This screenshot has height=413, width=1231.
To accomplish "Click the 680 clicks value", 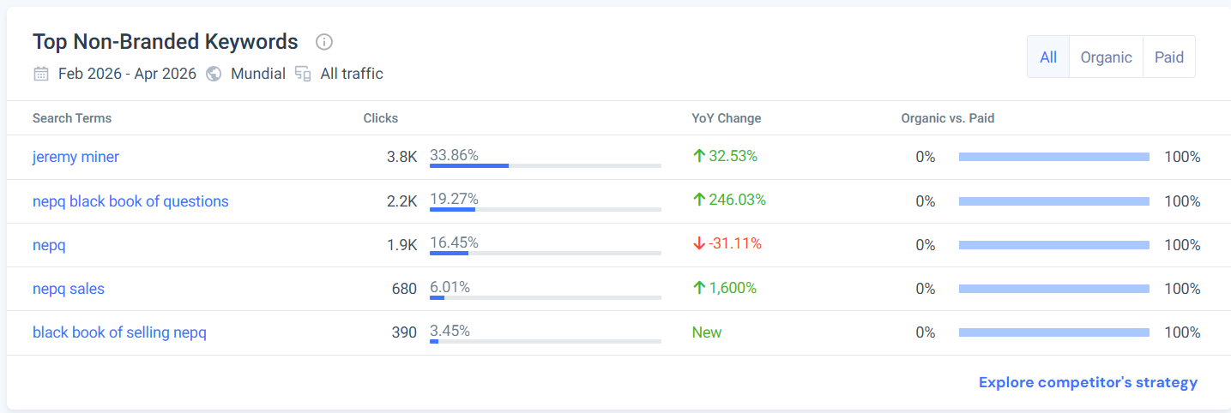I will click(404, 289).
